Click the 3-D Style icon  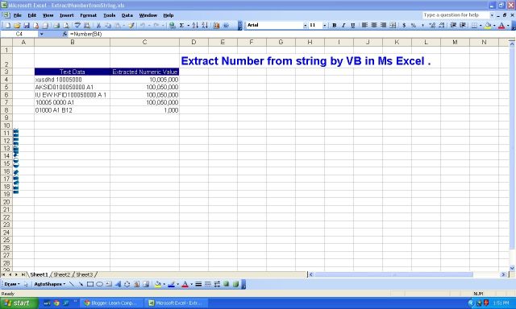[235, 284]
